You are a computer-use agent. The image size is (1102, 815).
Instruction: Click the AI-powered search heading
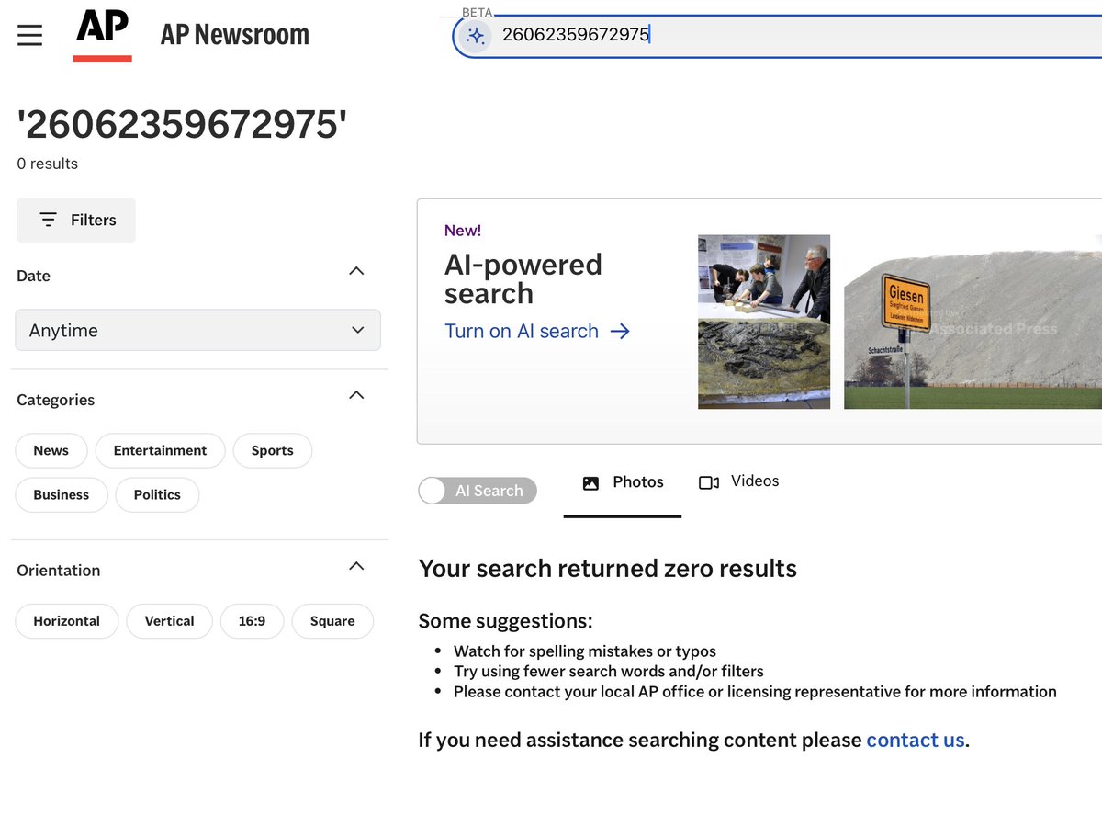523,278
